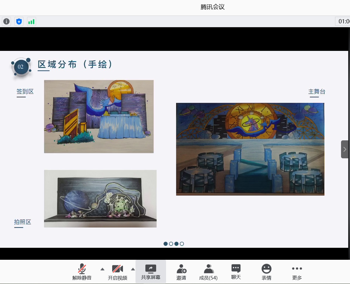Open the share screen option

coord(150,272)
